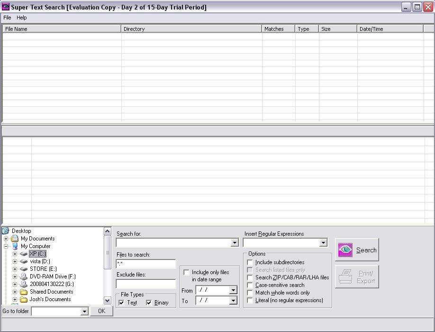This screenshot has width=435, height=332.
Task: Click the Exclude files input field
Action: coord(146,284)
